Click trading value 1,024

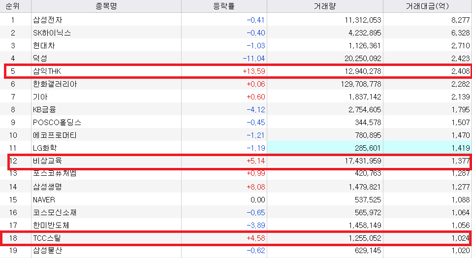(461, 238)
